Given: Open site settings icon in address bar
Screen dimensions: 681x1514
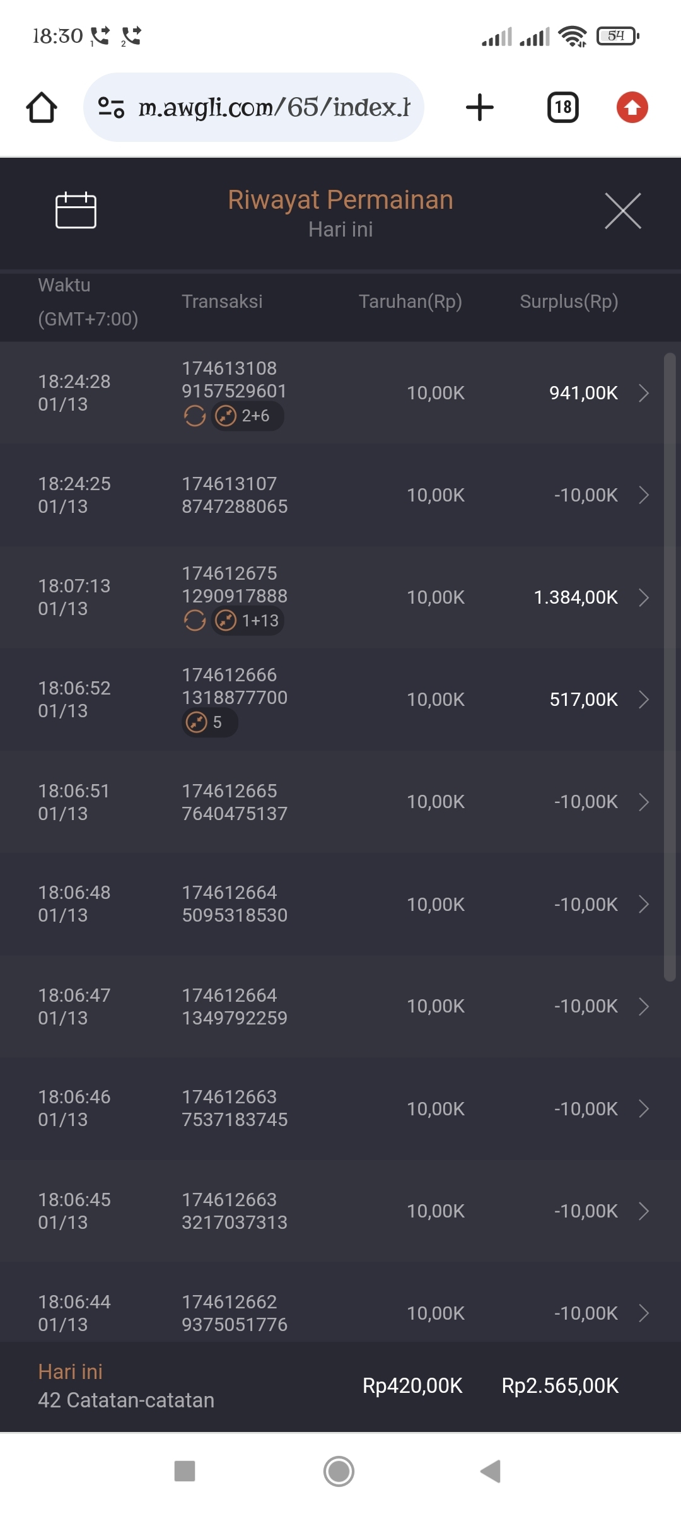Looking at the screenshot, I should (111, 107).
